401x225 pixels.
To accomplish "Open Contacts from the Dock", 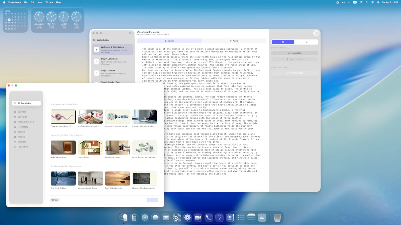I will coord(230,217).
